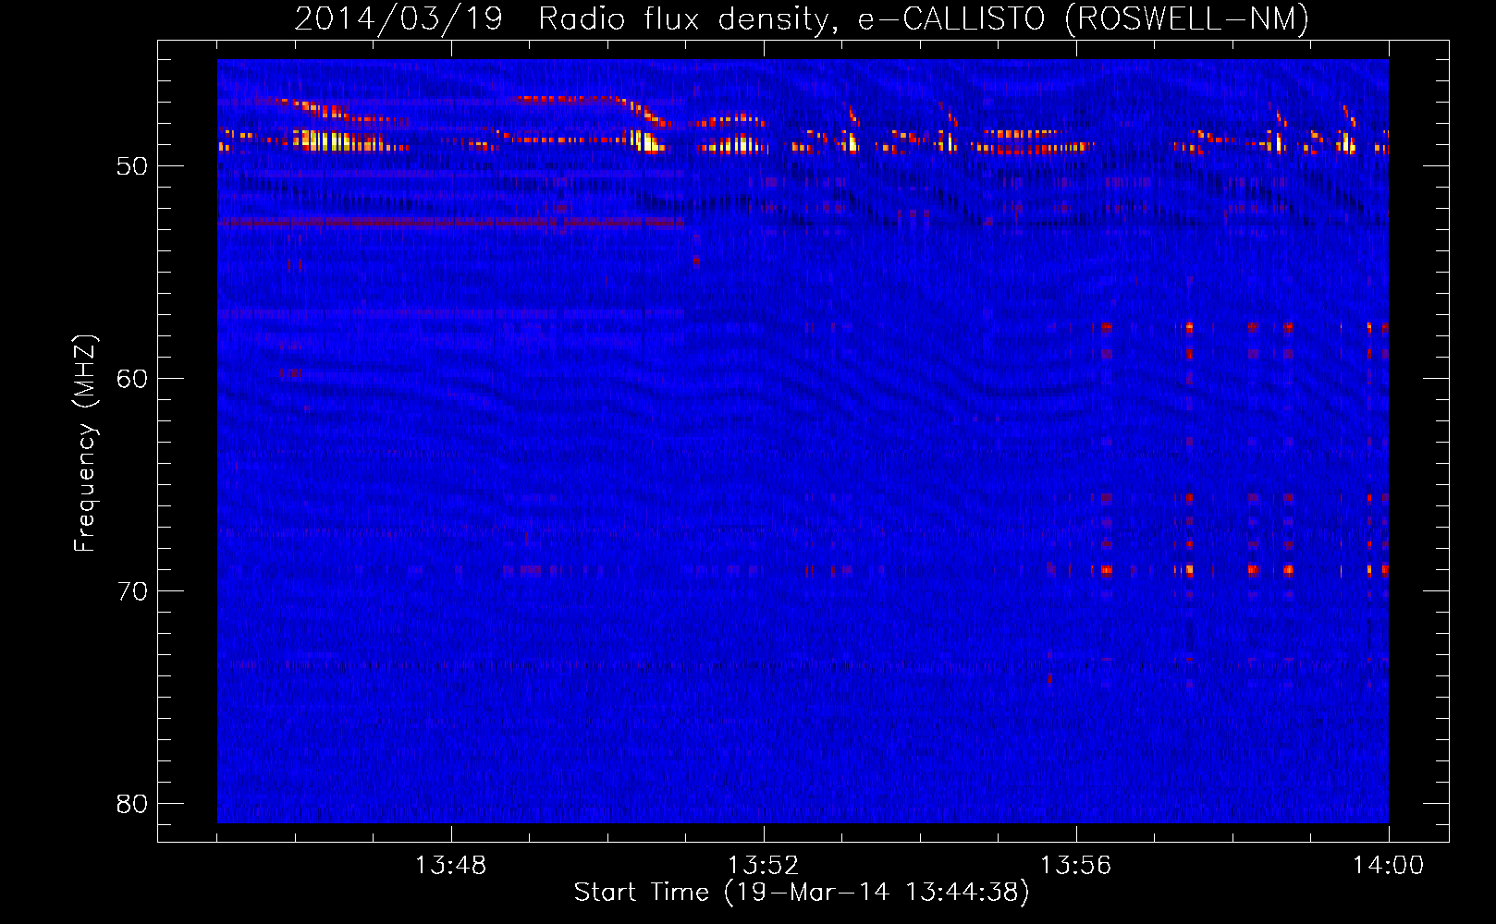Click the 2014/03/19 date in the title
The height and width of the screenshot is (924, 1496).
399,18
